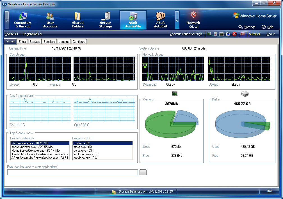Screen dimensions: 283x199
Task: Switch to the Logging tab
Action: [x=64, y=41]
